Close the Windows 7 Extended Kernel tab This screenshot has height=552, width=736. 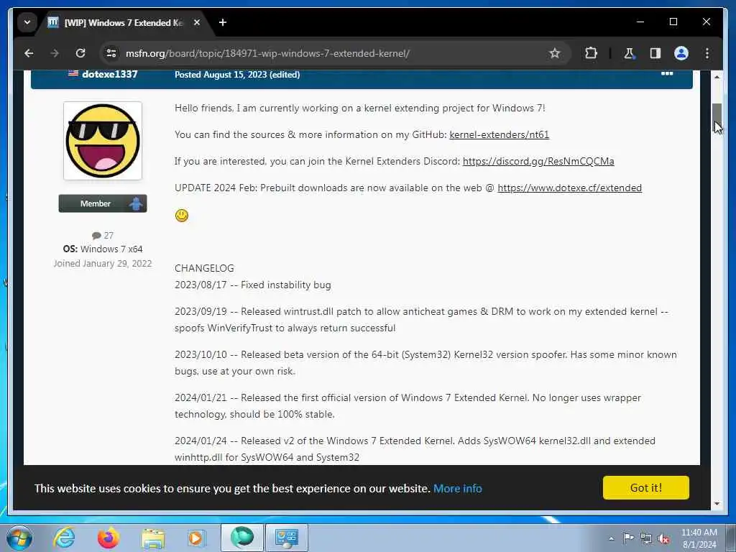point(197,22)
